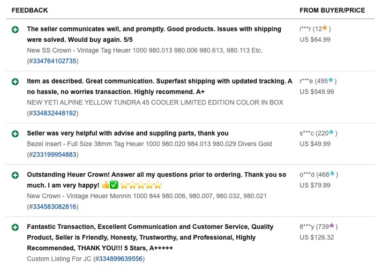The height and width of the screenshot is (268, 375).
Task: Click yellow star next to buyer l***r
Action: 325,28
